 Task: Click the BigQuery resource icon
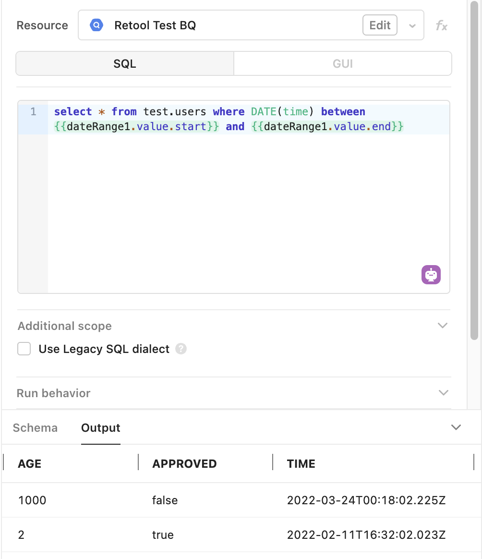tap(96, 25)
